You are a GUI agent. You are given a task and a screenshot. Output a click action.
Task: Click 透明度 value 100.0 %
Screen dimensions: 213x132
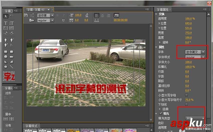190,19
